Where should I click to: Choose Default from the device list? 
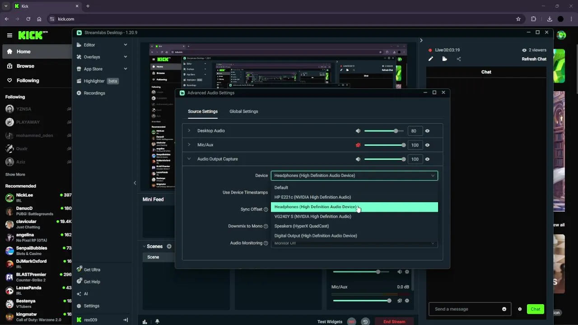click(354, 187)
